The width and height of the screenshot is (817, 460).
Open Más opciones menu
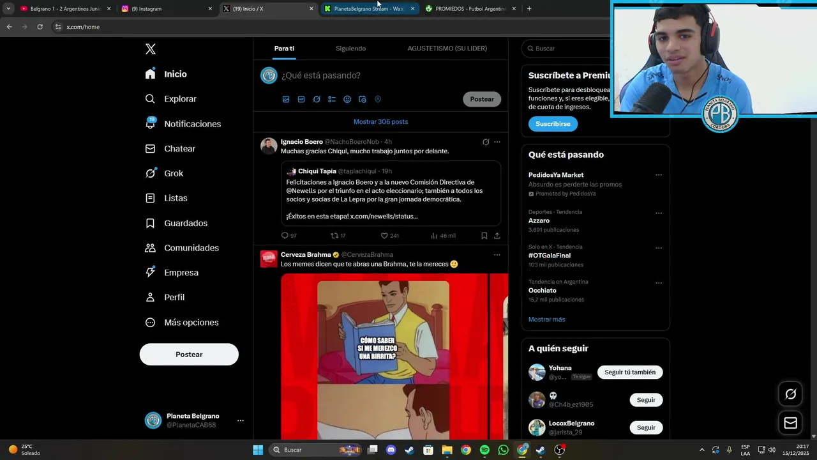(182, 322)
